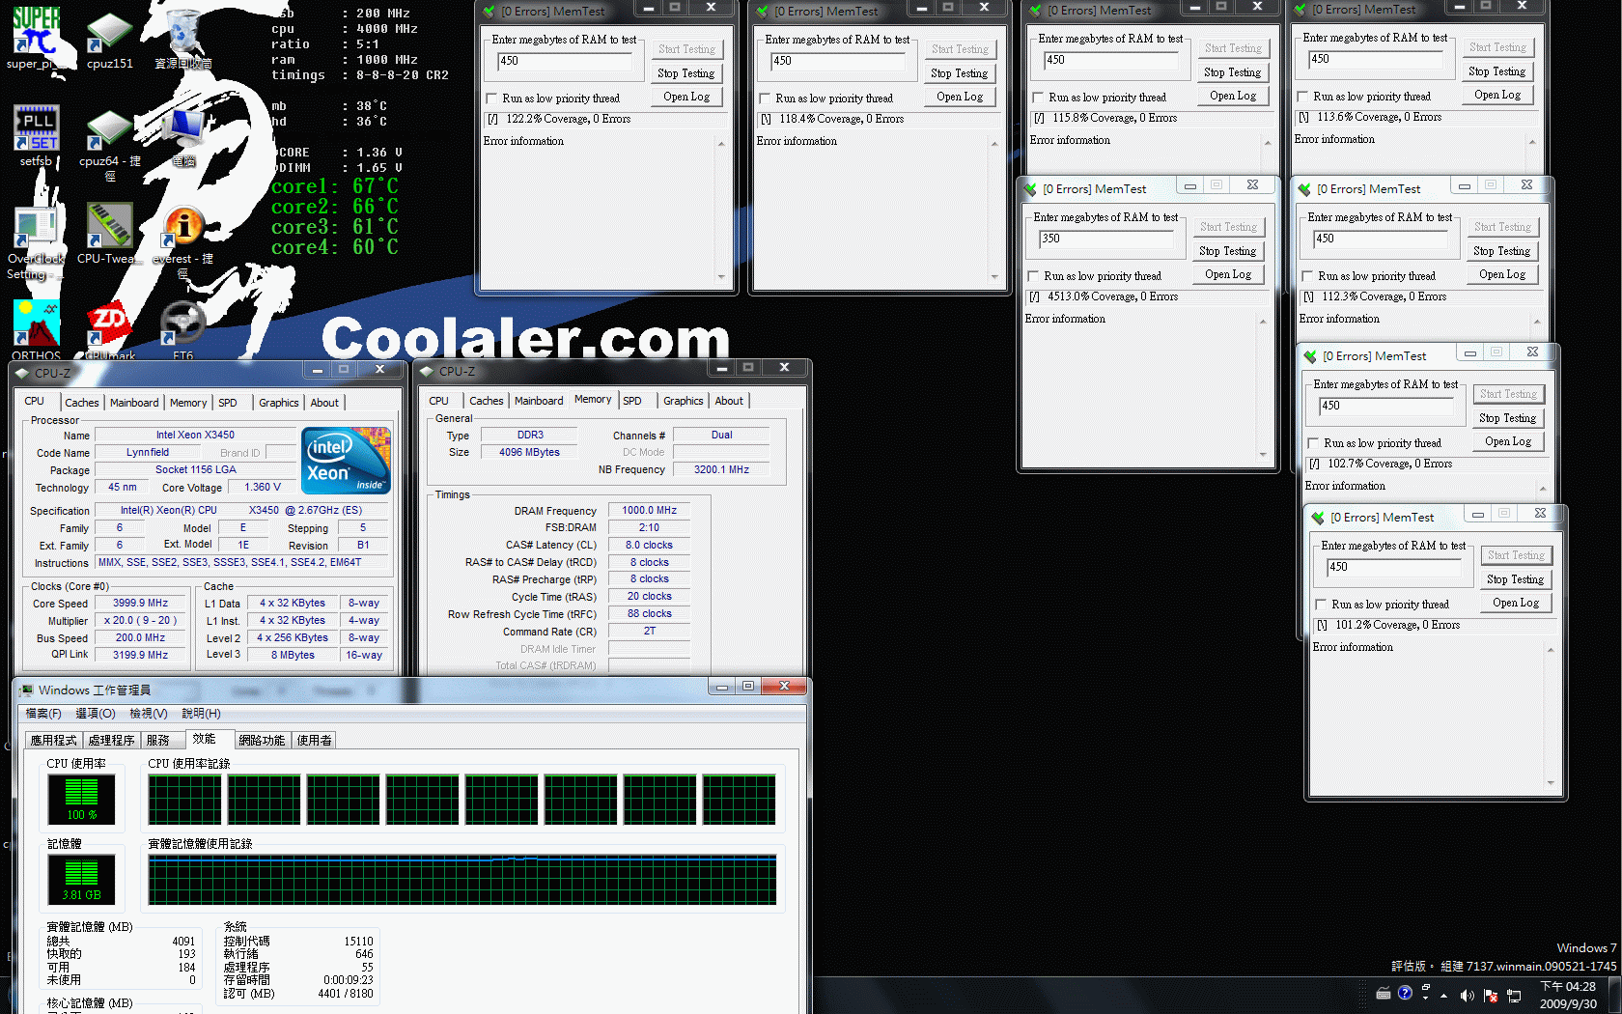Click the "3999.9 MHz" core speed value in CPU-Z

[141, 604]
